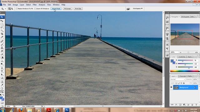
Task: Open the Normal blend mode dropdown
Action: click(178, 79)
